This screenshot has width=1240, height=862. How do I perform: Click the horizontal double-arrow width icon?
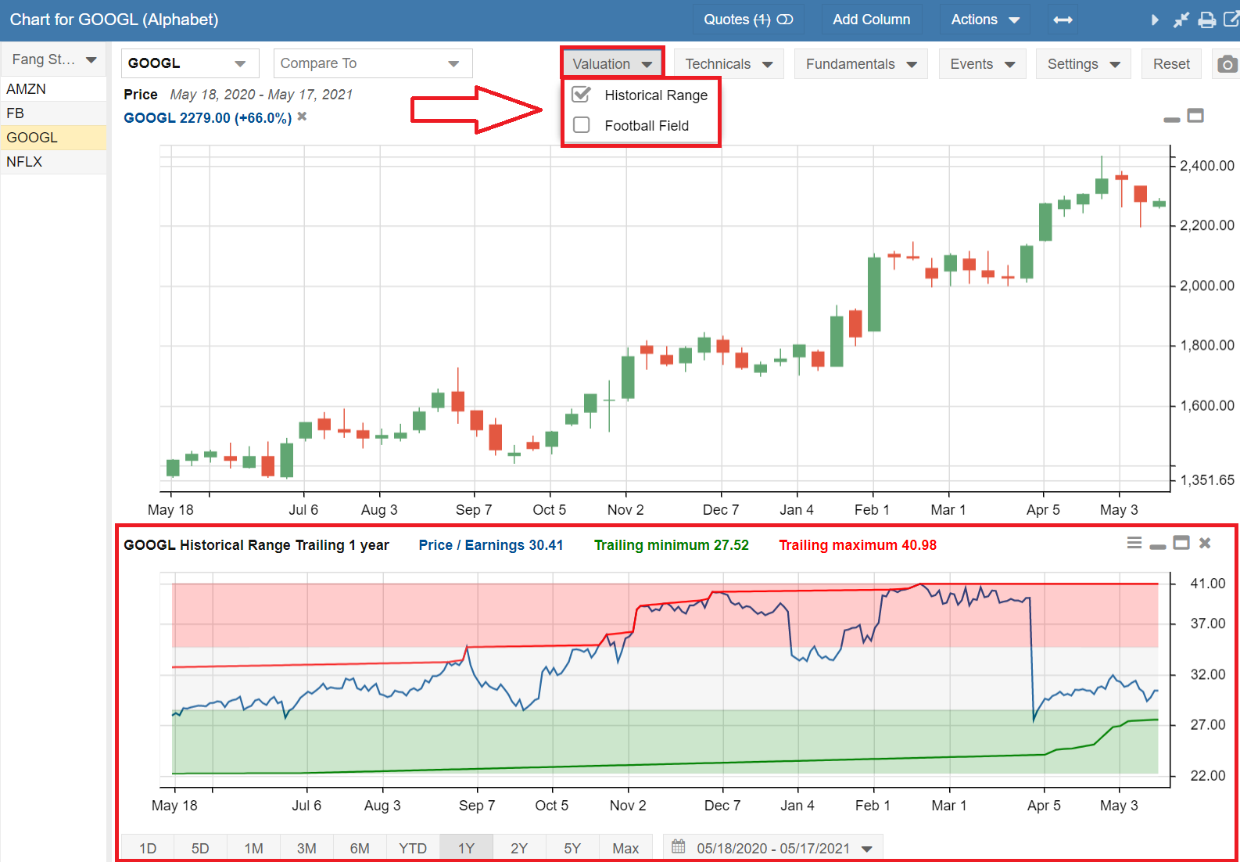[1063, 20]
